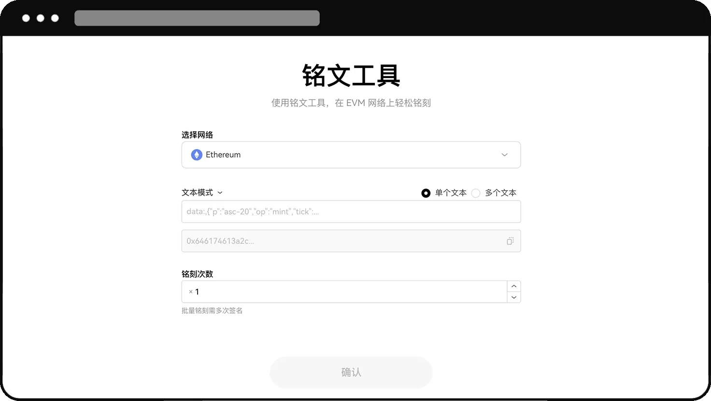Screen dimensions: 711x401
Task: Click the 选择网络 section label
Action: pyautogui.click(x=198, y=135)
